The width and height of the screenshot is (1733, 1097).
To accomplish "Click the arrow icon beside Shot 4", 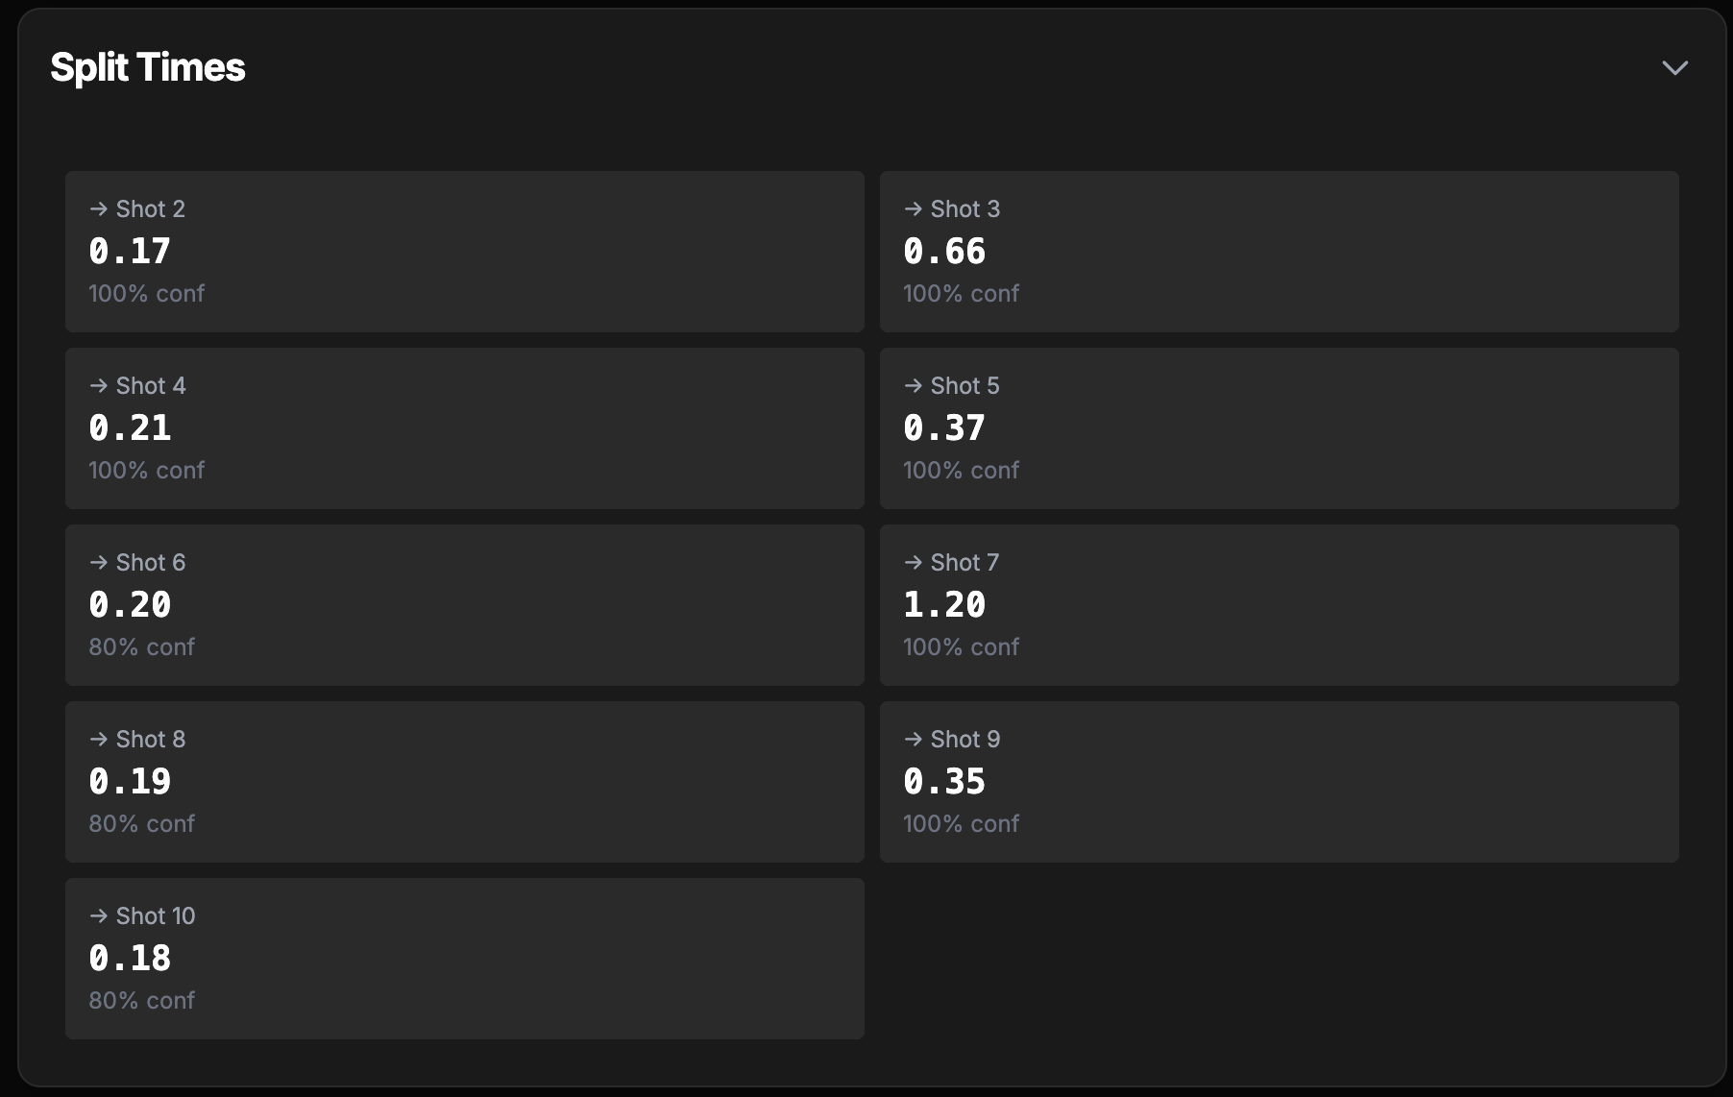I will (98, 385).
